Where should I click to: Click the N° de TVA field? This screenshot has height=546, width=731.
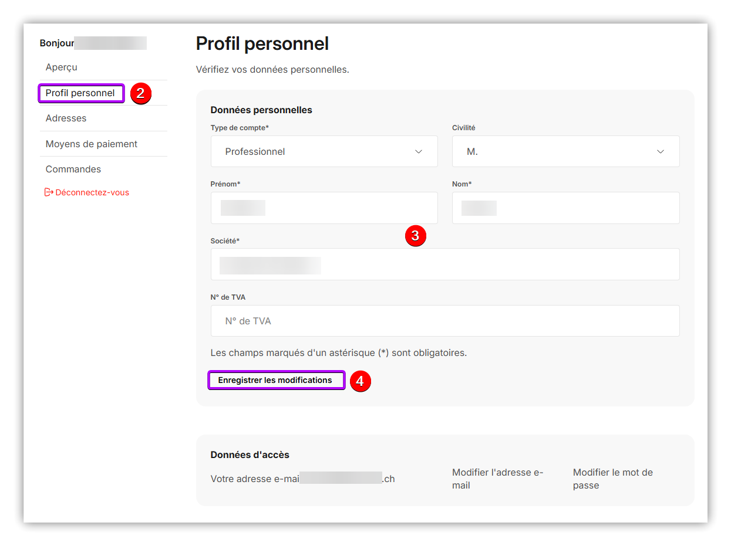tap(444, 321)
